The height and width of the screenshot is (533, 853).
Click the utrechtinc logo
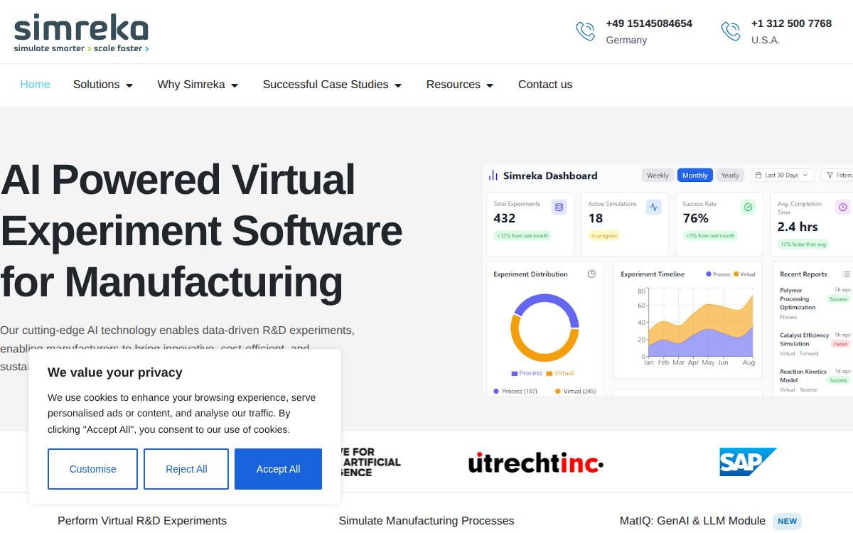[x=536, y=463]
